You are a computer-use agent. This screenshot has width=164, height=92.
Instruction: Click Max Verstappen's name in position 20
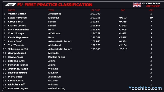point(18,88)
